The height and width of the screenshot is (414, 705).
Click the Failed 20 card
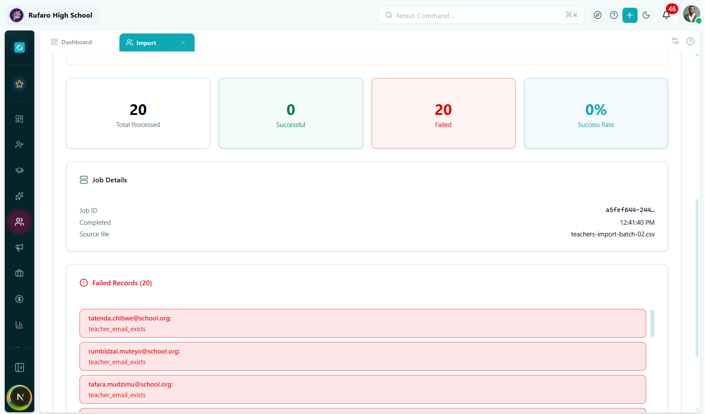(443, 113)
